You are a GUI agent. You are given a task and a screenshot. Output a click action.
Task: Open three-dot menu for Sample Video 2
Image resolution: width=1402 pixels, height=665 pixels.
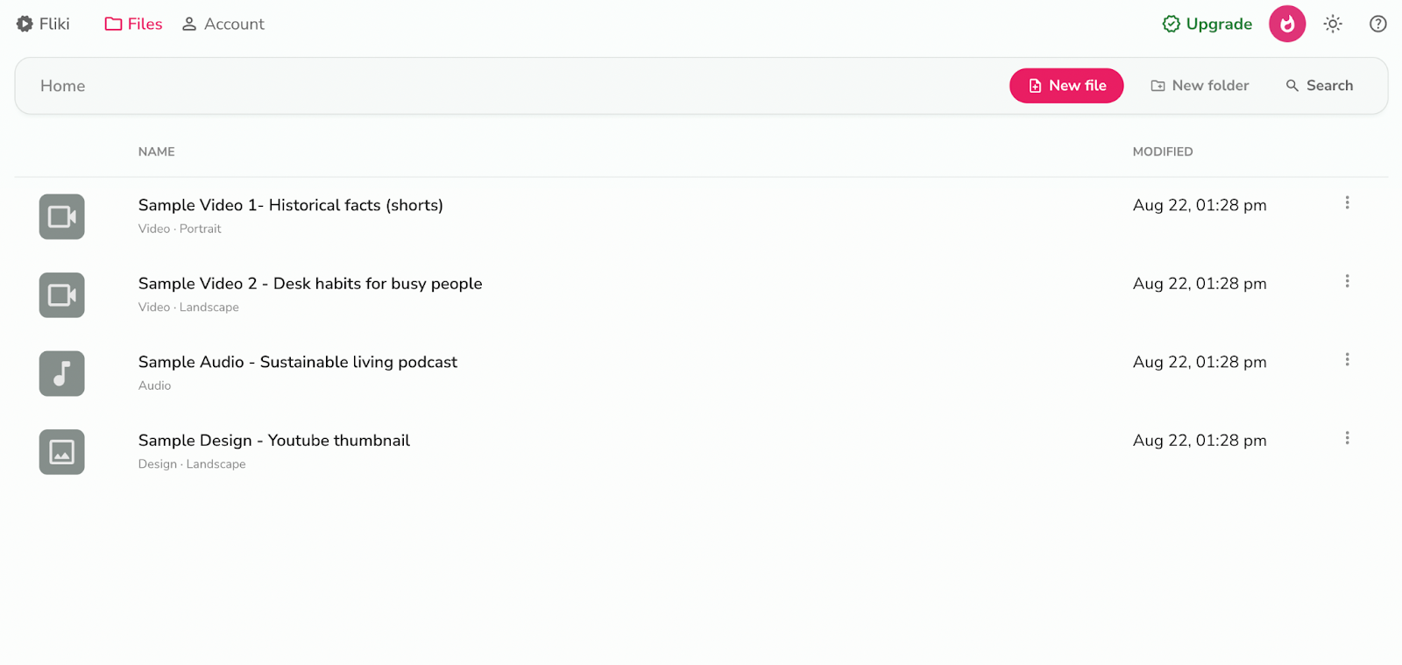pyautogui.click(x=1347, y=281)
